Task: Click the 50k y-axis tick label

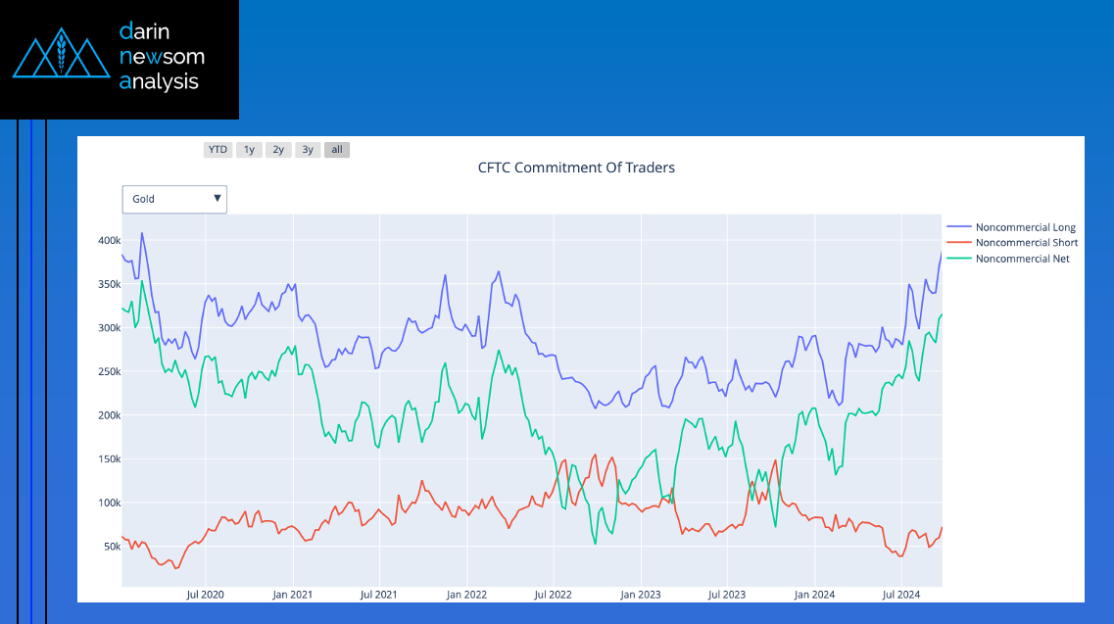Action: [108, 547]
